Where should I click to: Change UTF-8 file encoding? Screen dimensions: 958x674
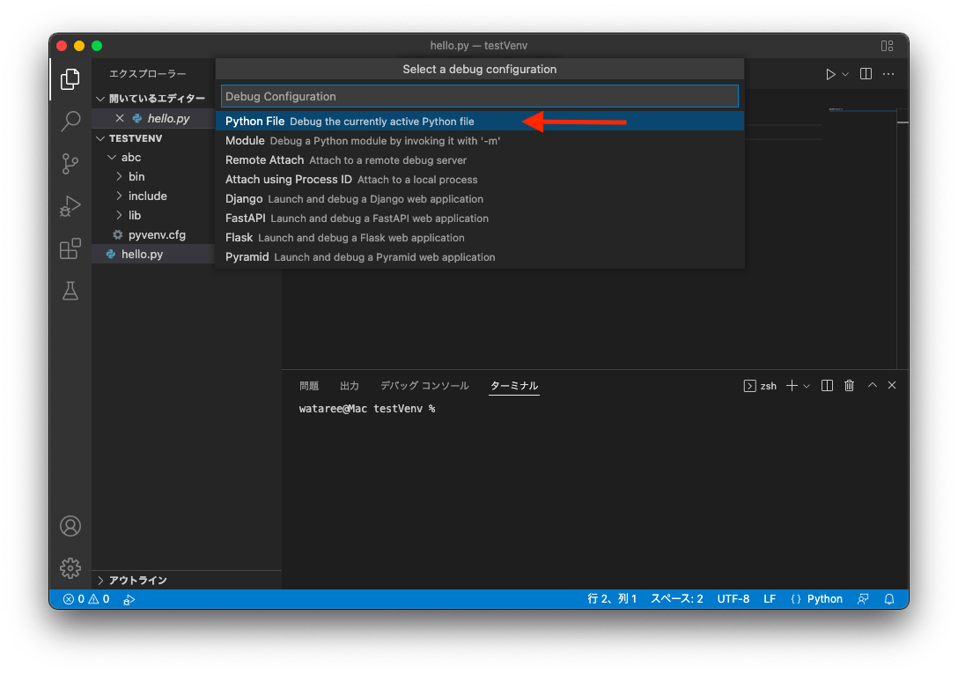pyautogui.click(x=733, y=599)
